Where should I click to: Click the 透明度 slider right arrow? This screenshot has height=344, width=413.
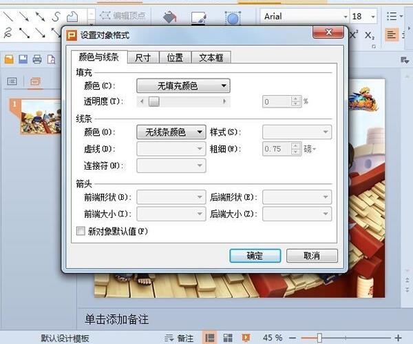[x=224, y=101]
